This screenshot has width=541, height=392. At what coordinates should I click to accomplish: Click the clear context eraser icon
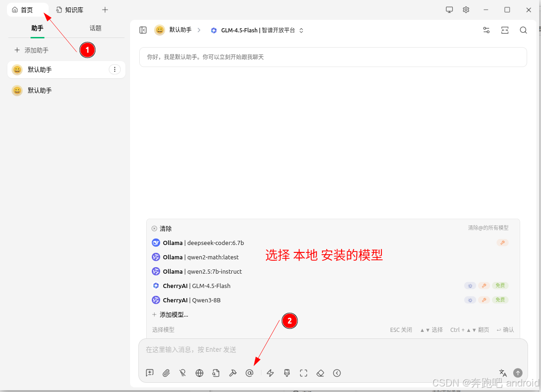coord(320,373)
